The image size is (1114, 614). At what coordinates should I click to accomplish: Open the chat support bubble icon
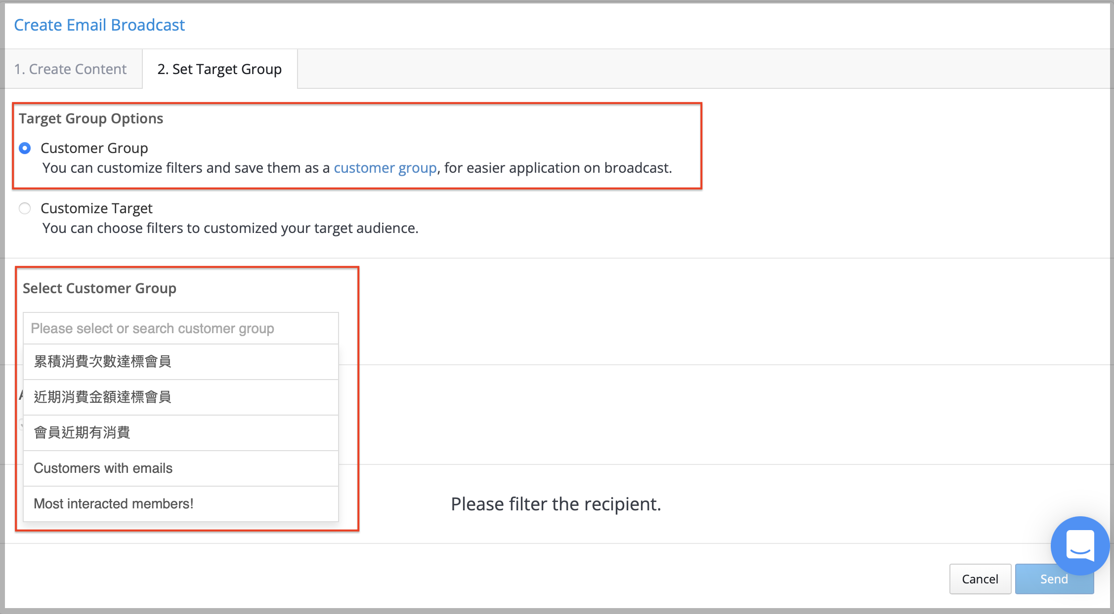(x=1080, y=545)
